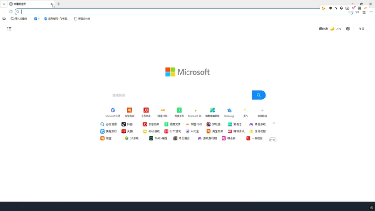Open the AI大全 link

tap(193, 131)
